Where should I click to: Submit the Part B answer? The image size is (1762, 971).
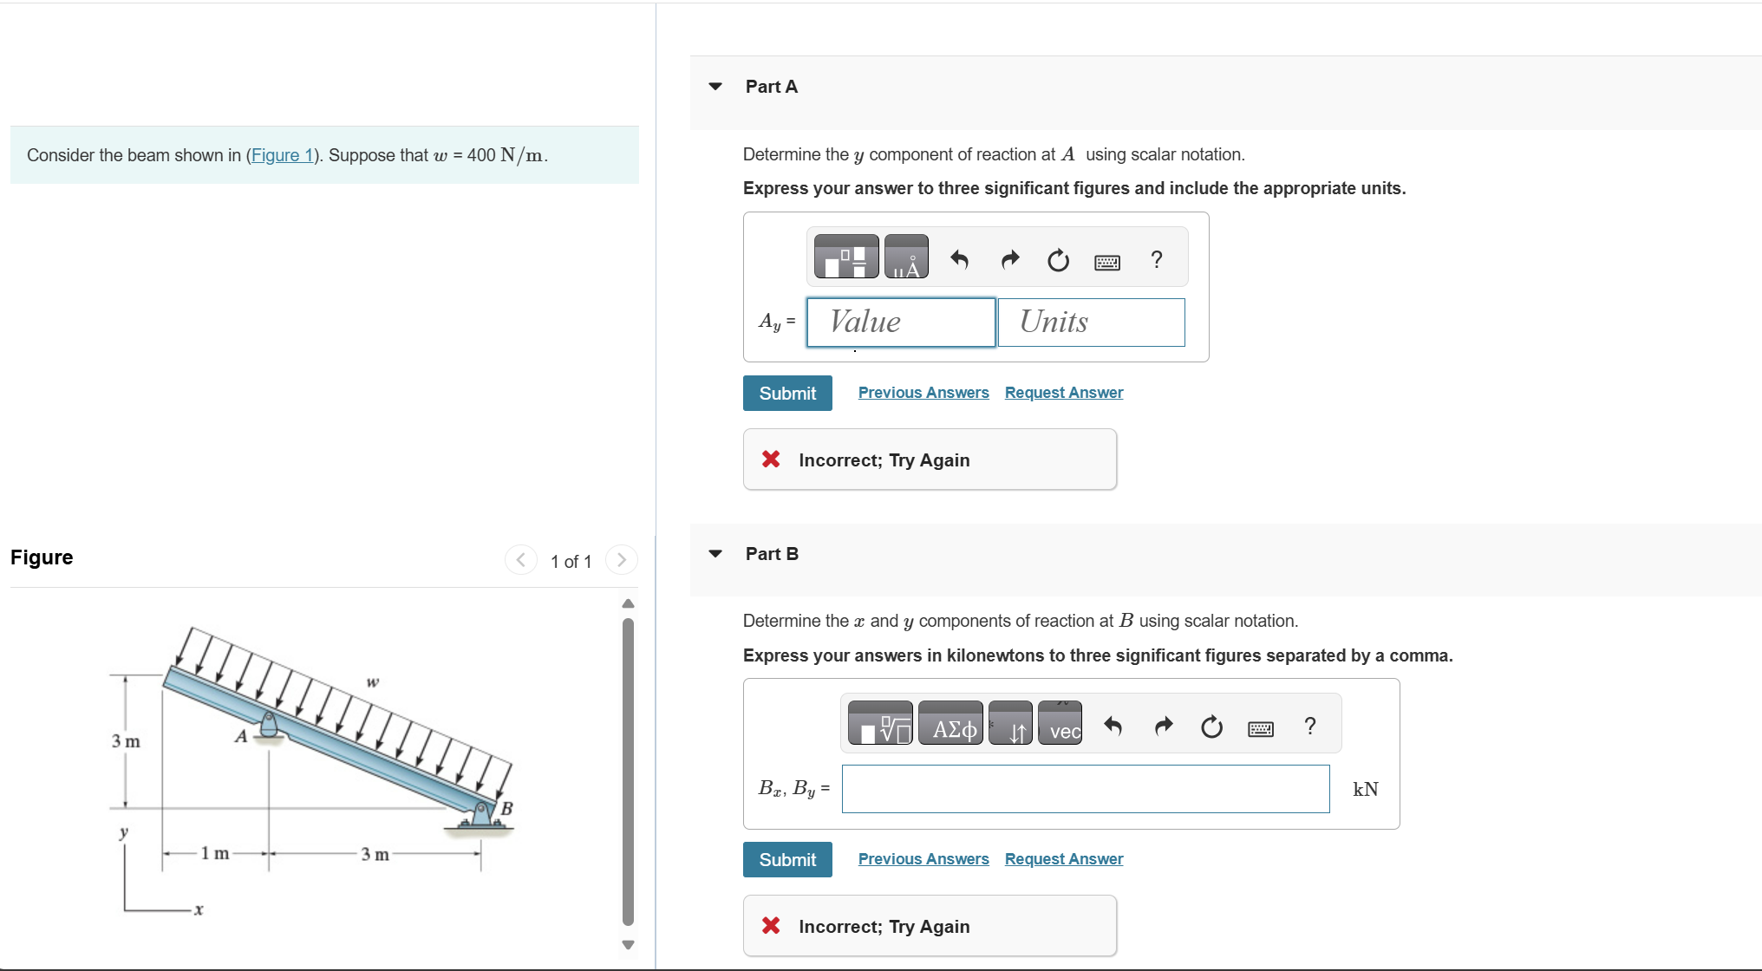pos(786,859)
